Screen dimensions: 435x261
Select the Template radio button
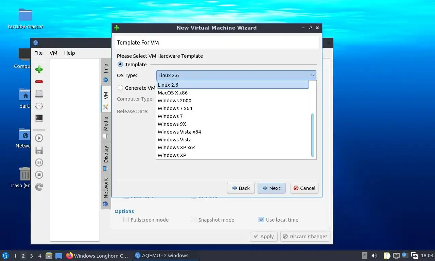[x=120, y=64]
